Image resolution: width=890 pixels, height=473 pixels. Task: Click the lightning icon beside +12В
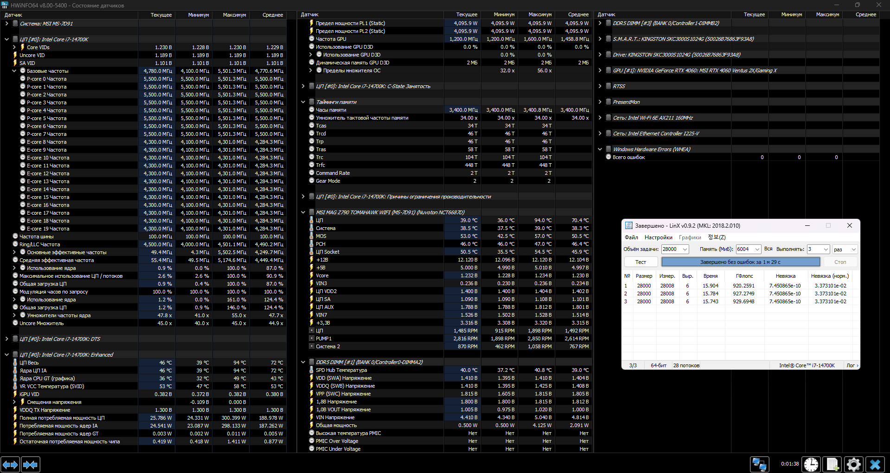point(312,260)
